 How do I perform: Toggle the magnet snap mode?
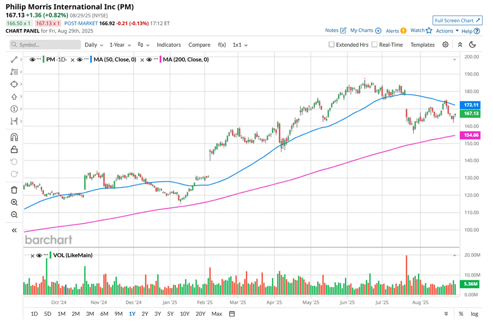coord(14,137)
